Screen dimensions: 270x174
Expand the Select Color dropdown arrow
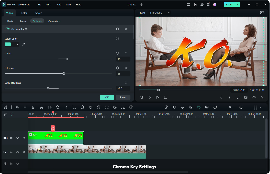click(x=18, y=44)
